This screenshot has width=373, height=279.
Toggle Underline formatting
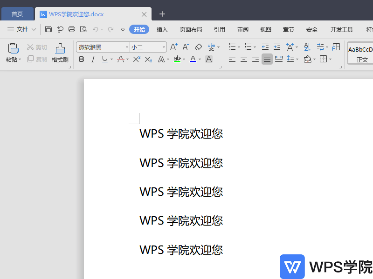coord(104,59)
